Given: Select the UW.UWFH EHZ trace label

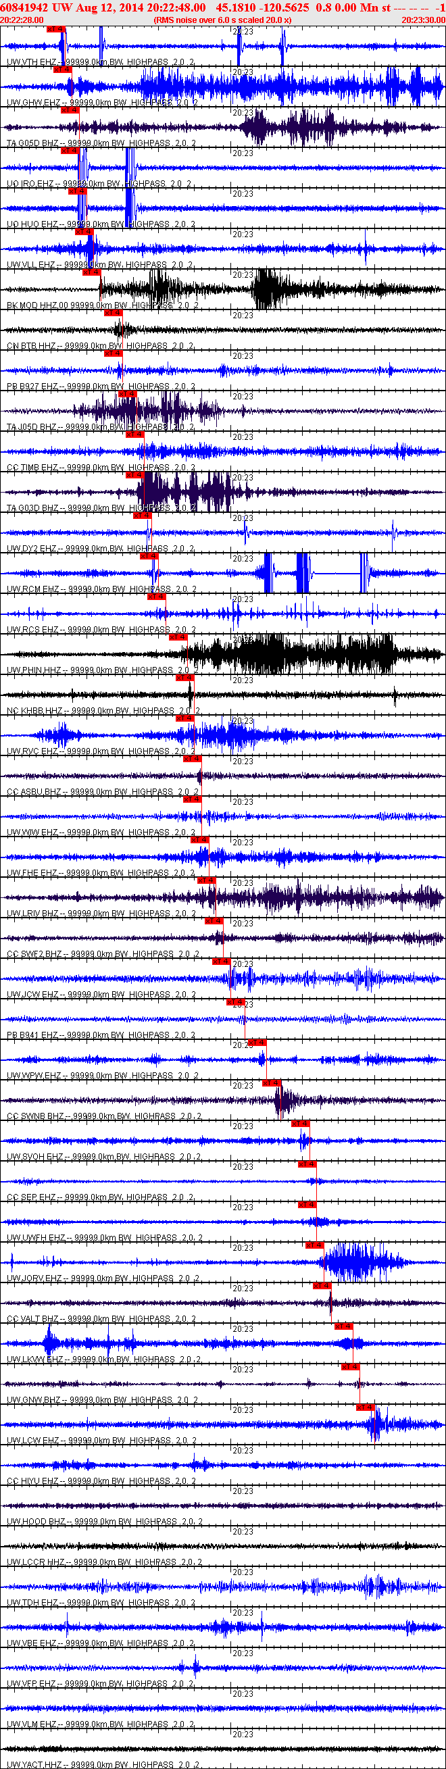Looking at the screenshot, I should coord(105,1237).
